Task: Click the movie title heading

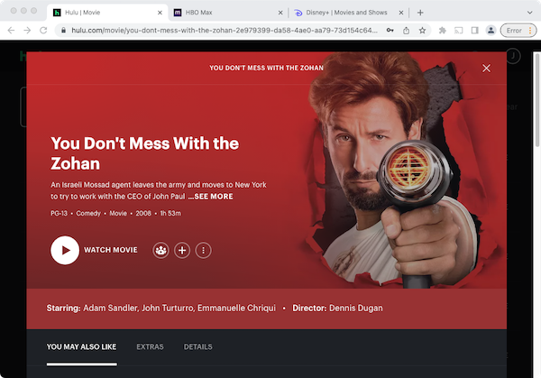Action: point(145,153)
